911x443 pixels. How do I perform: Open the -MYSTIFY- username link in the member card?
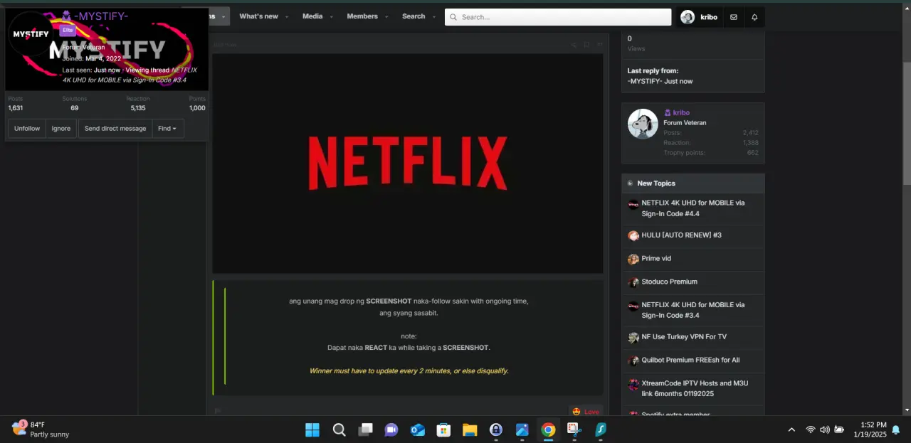pyautogui.click(x=101, y=16)
